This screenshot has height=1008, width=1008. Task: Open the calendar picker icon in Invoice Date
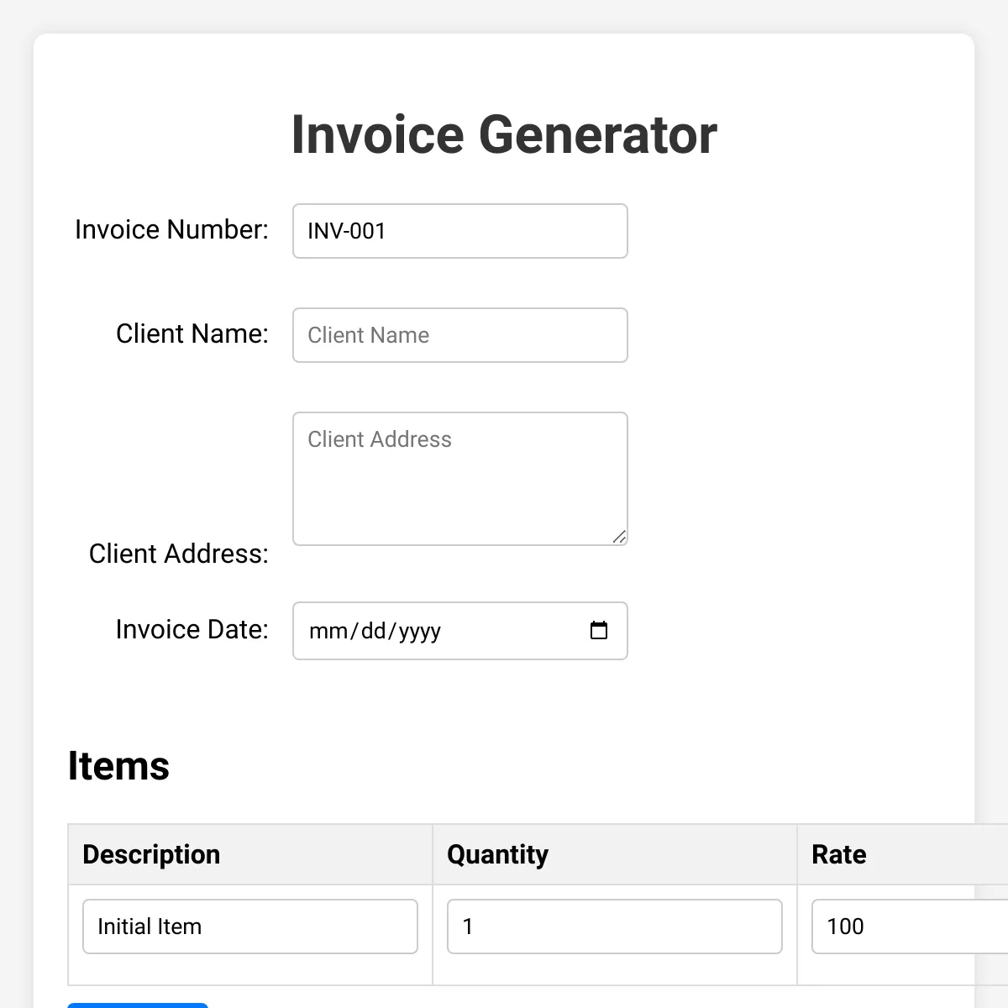tap(599, 631)
